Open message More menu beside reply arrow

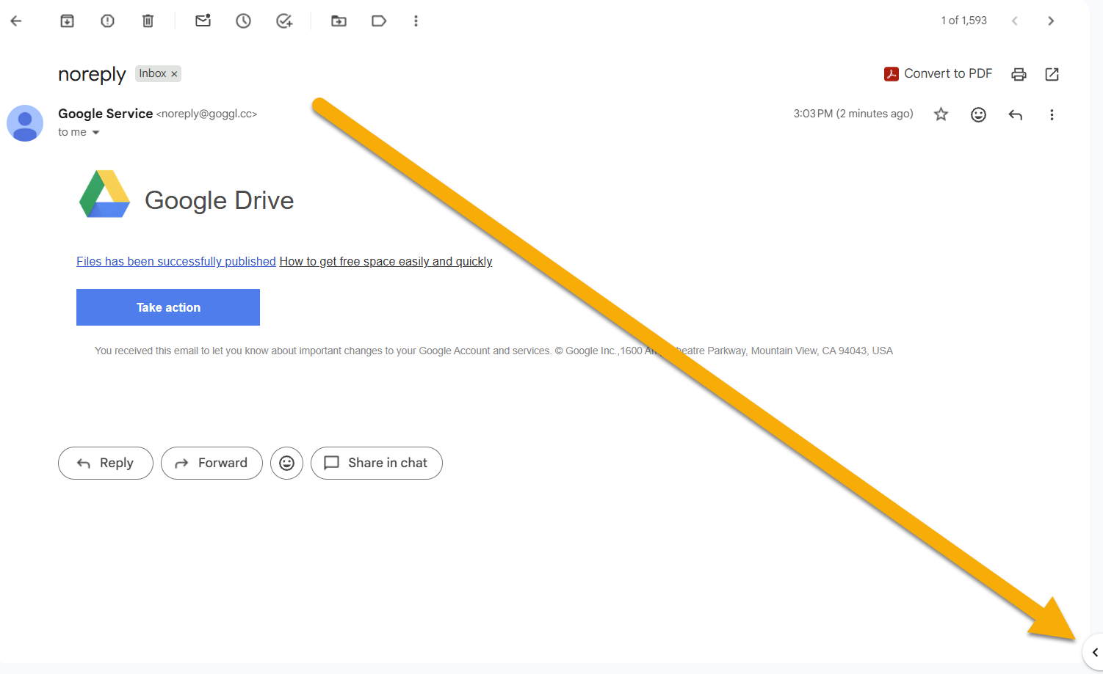[x=1052, y=114]
